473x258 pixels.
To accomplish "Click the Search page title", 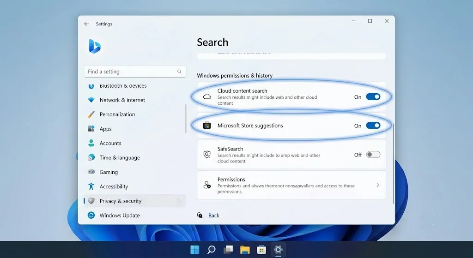I will pyautogui.click(x=212, y=42).
